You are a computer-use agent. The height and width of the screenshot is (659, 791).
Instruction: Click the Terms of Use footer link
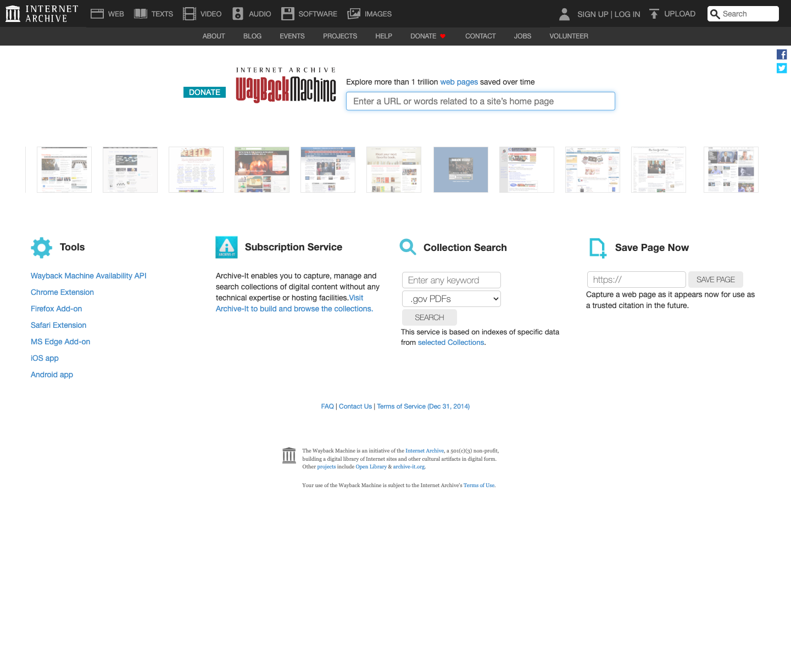tap(479, 485)
